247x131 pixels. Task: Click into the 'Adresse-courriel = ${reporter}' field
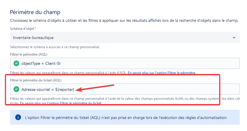(125, 89)
